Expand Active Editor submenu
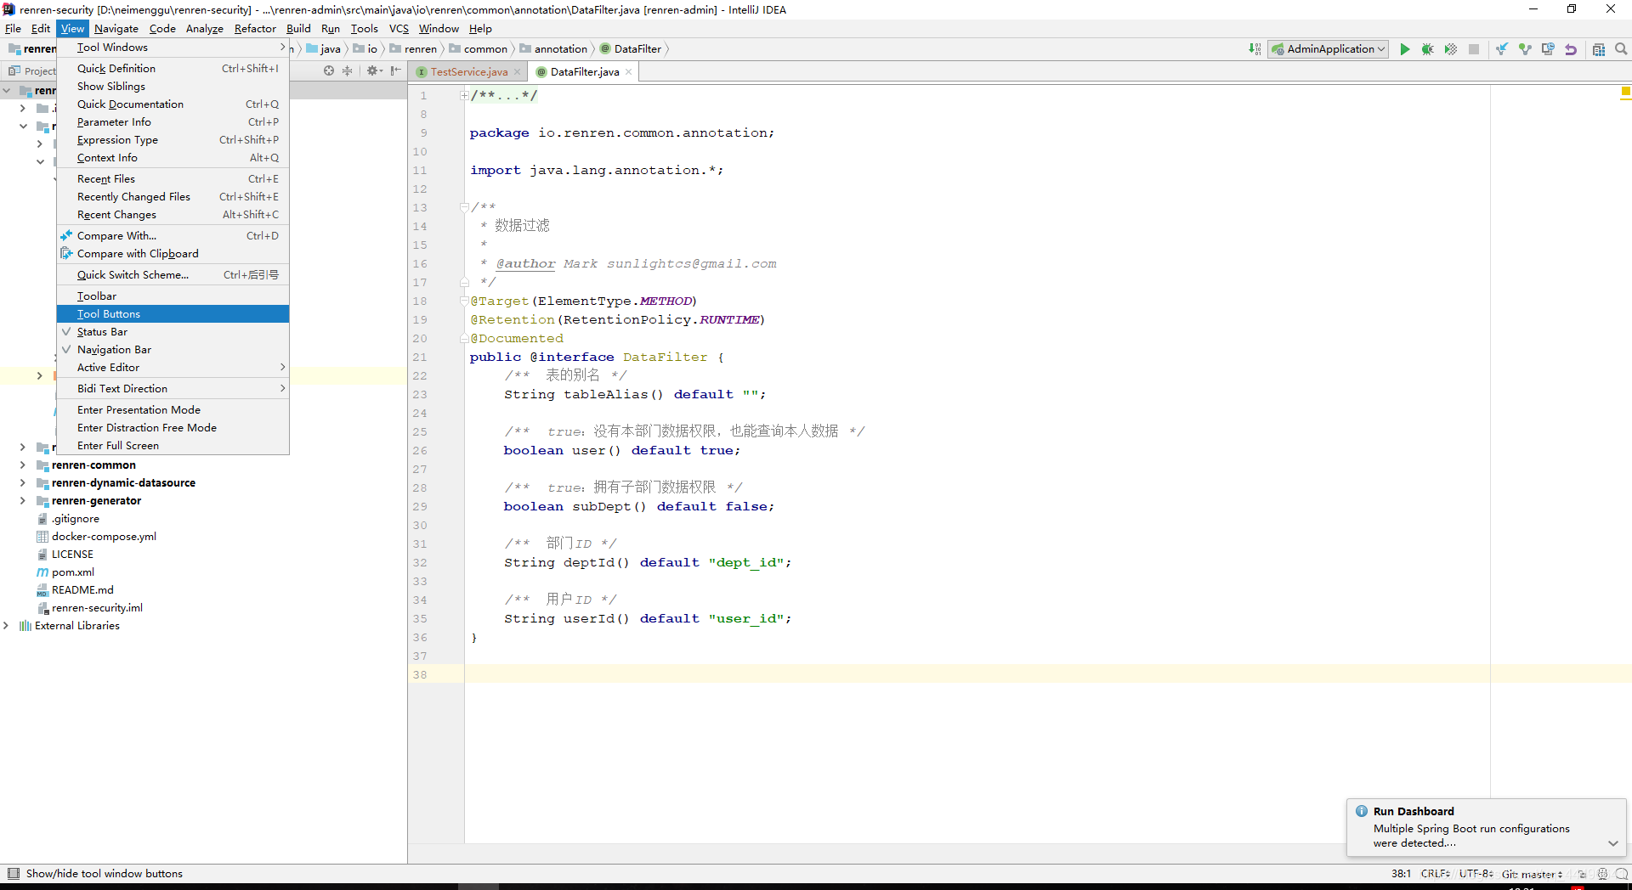The height and width of the screenshot is (890, 1632). 173,367
